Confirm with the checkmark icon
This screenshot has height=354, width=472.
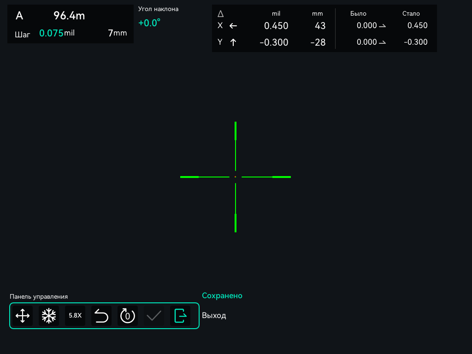click(154, 316)
